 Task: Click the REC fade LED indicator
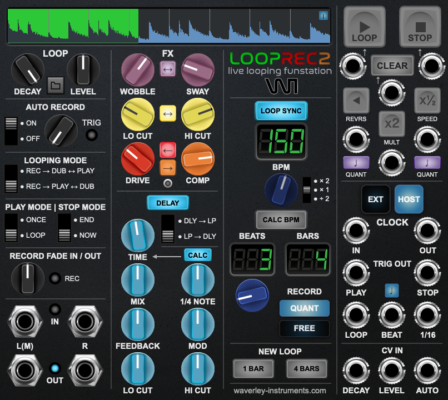[55, 278]
